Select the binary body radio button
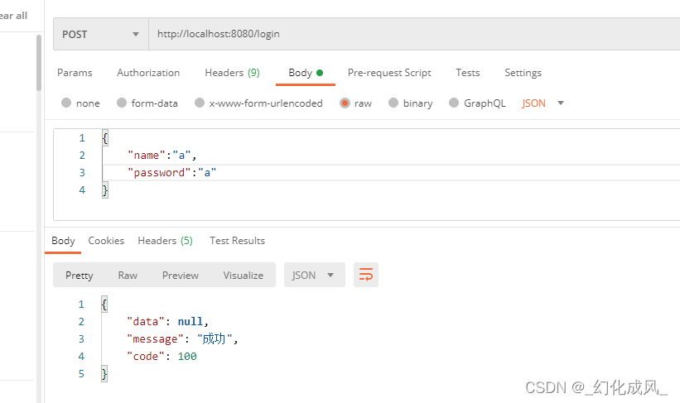 [393, 103]
